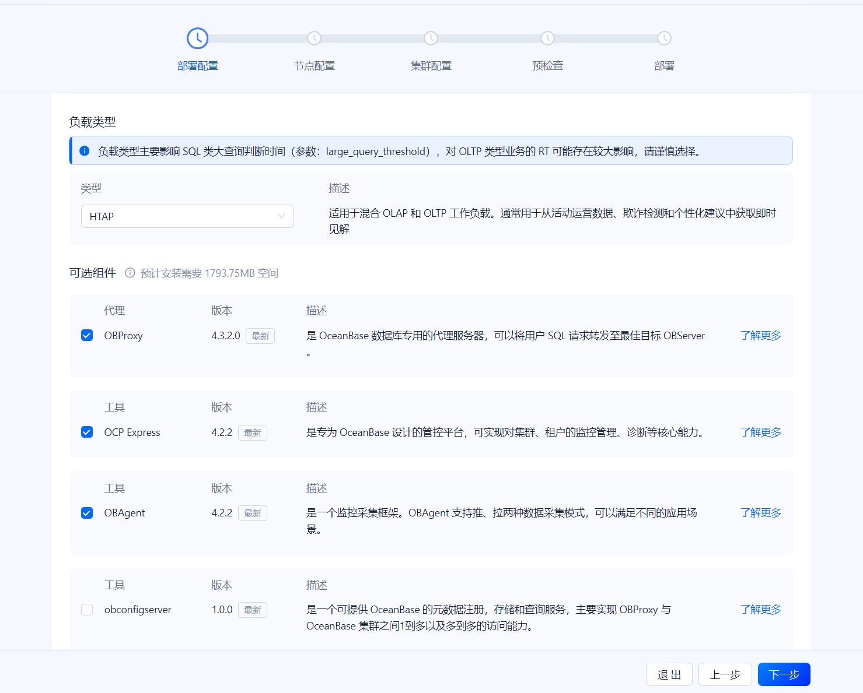Click the 负载类型 section heading
The width and height of the screenshot is (863, 693).
(92, 122)
